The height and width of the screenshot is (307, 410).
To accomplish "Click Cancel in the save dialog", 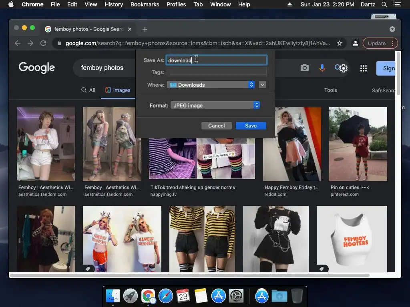I will tap(217, 126).
